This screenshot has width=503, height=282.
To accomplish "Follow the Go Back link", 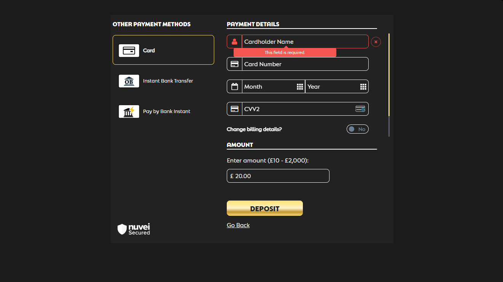I will (238, 225).
